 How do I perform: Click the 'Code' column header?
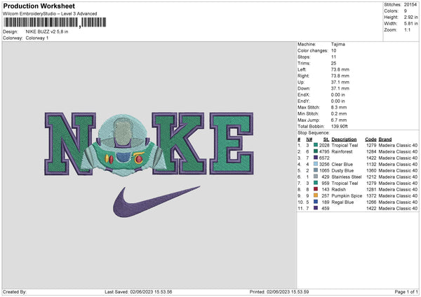point(370,139)
